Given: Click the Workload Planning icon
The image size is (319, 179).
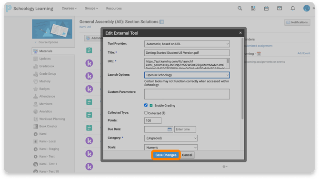Looking at the screenshot, I should [36, 119].
